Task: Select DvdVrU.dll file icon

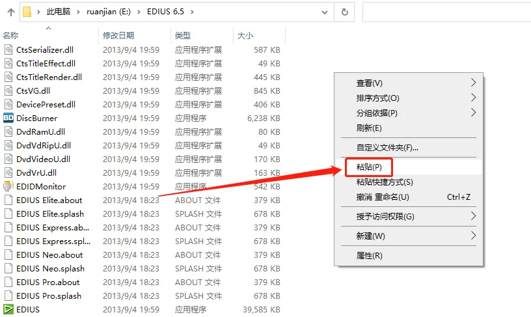Action: pos(8,172)
